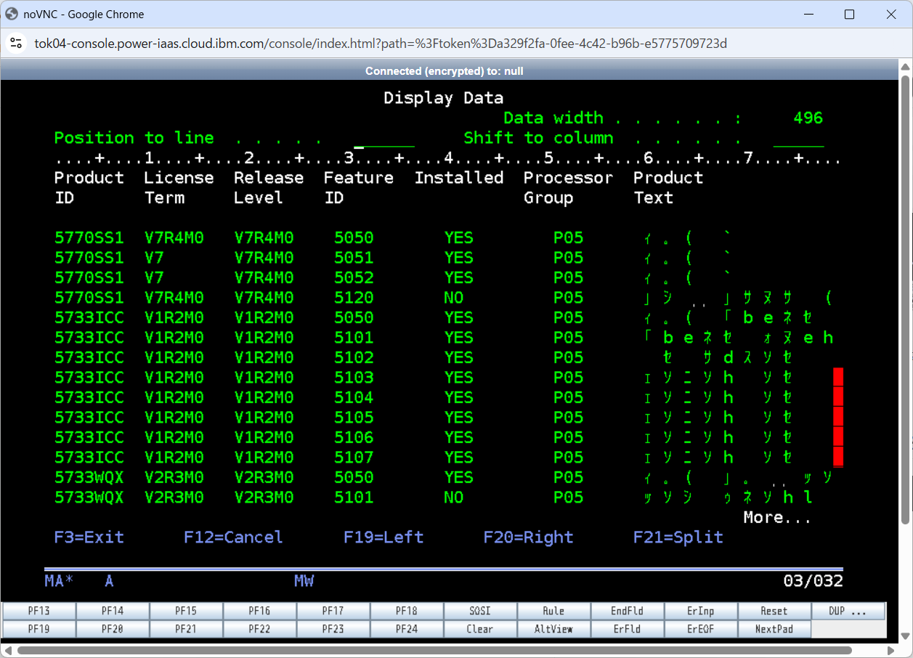Click feature ID 5103 cell

click(354, 378)
